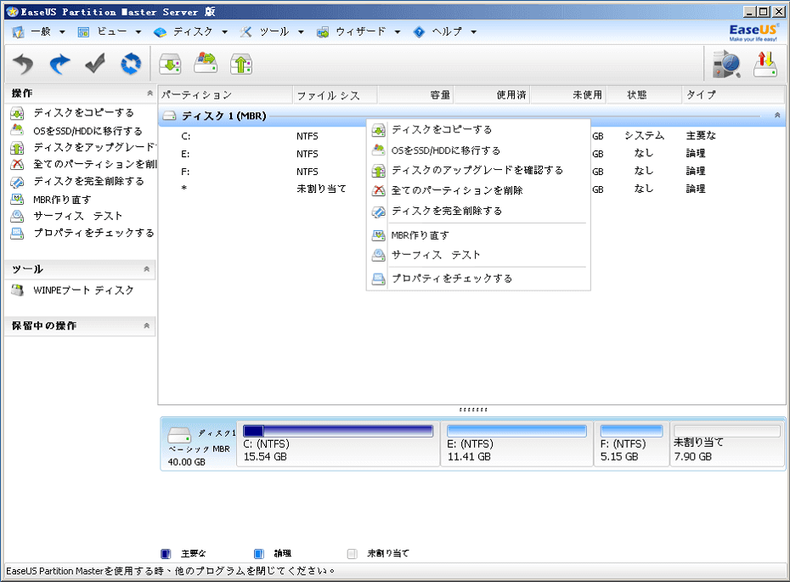Select the * unallocated row in list
The image size is (790, 582).
tap(471, 189)
